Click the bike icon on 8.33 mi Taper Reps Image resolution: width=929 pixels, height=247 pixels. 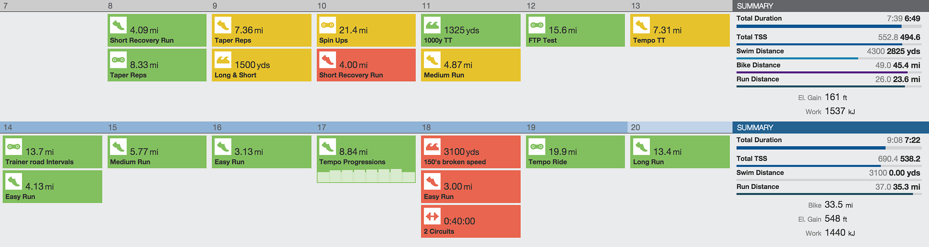click(x=118, y=60)
